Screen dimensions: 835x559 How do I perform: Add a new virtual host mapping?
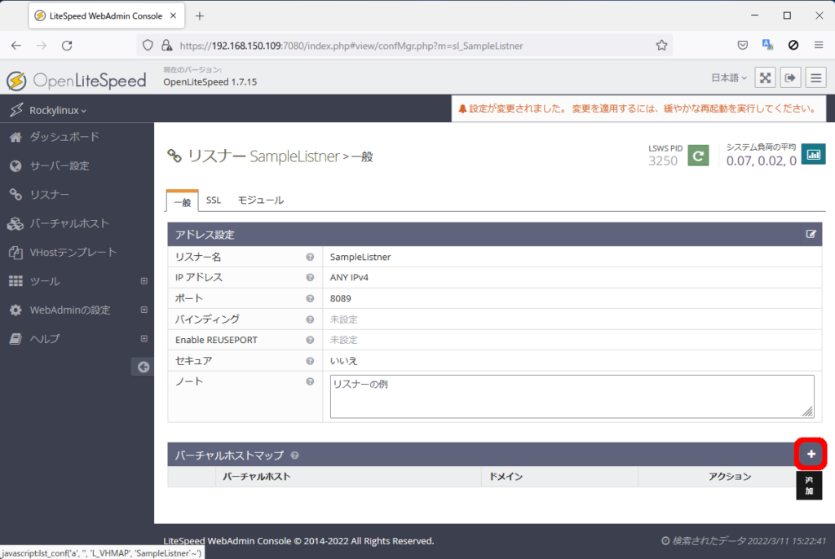click(x=811, y=454)
